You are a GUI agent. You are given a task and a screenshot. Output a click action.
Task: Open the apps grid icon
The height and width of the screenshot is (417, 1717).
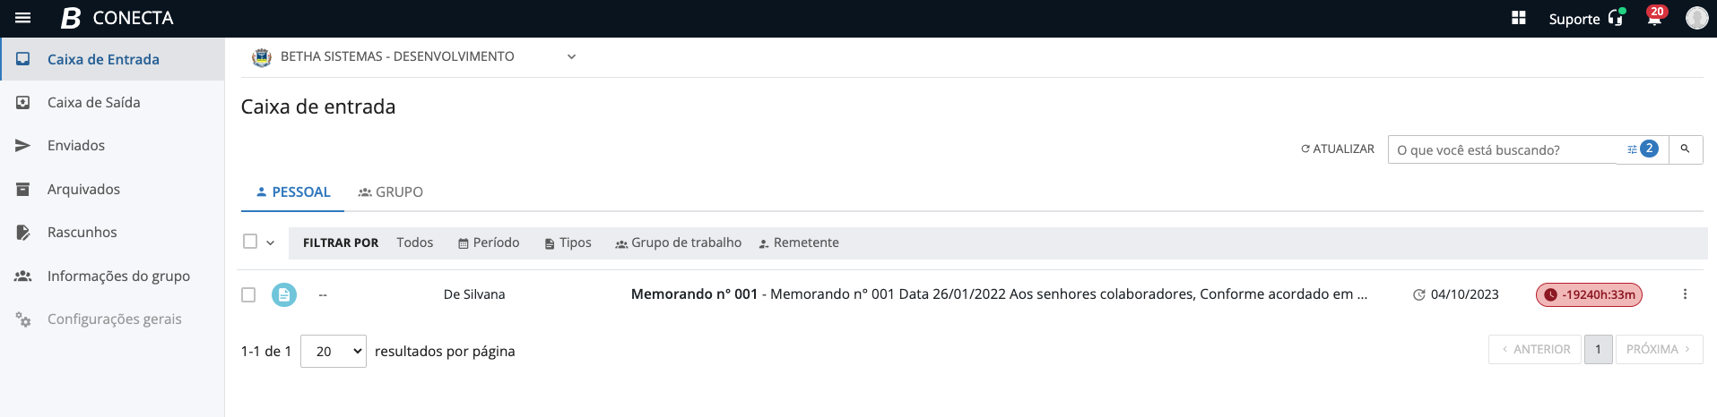1519,18
